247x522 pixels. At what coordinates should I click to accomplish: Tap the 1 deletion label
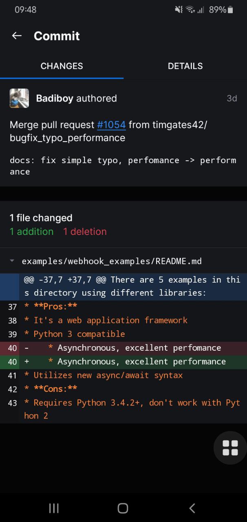[x=85, y=232]
